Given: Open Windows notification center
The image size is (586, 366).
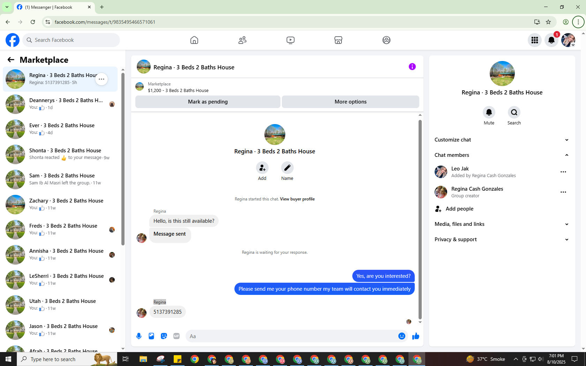Looking at the screenshot, I should point(574,359).
